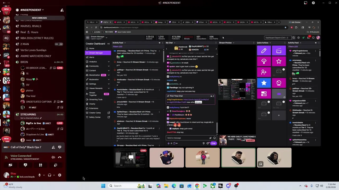Viewport: 339px width, 190px height.
Task: Bookmark page with address bar star
Action: coord(285,27)
